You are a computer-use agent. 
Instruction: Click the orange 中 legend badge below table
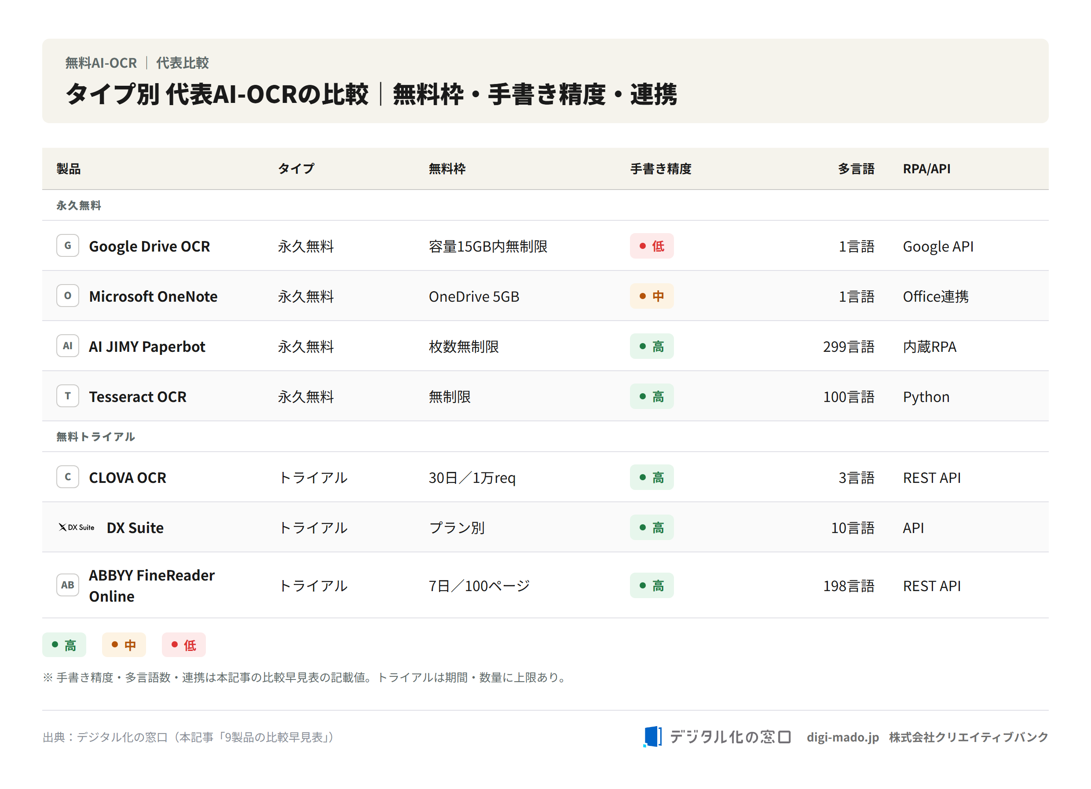(x=124, y=645)
